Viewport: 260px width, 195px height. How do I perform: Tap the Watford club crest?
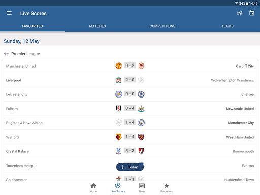(118, 137)
